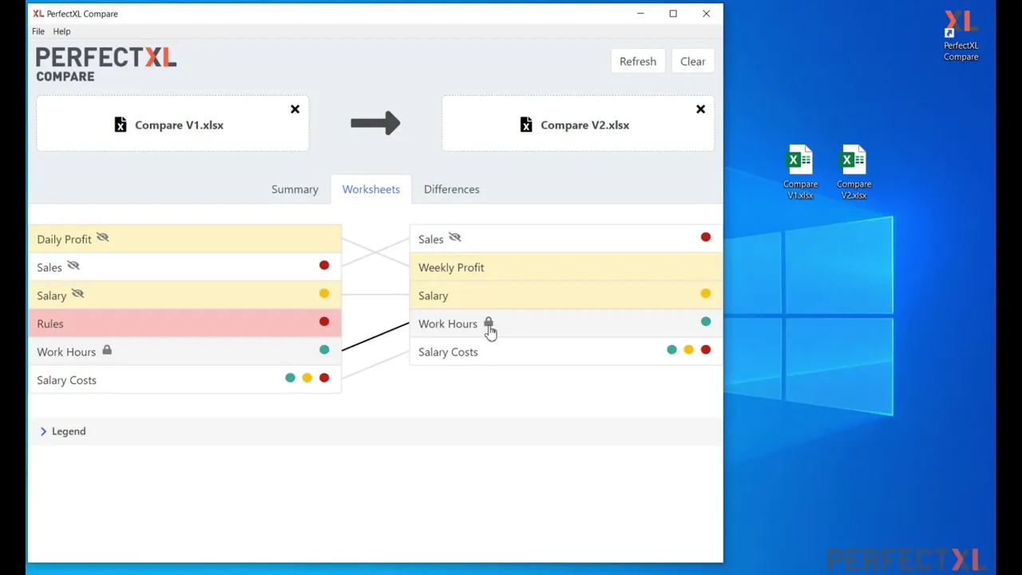This screenshot has width=1022, height=575.
Task: Select the Worksheets tab
Action: click(x=371, y=189)
